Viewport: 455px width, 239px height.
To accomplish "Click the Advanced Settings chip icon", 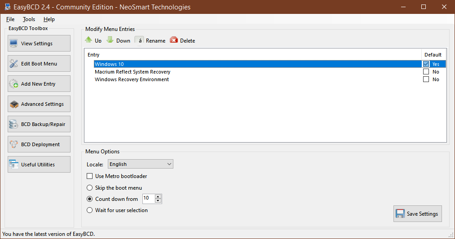I will coord(13,104).
